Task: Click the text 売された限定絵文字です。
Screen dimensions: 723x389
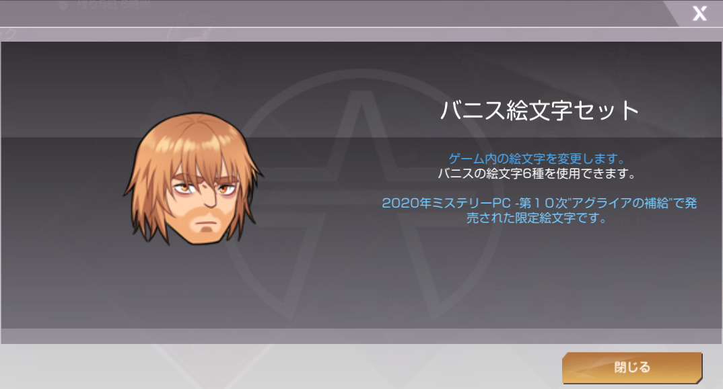Action: pos(537,218)
